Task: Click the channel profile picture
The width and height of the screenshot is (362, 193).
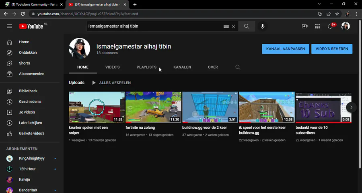Action: [x=79, y=49]
